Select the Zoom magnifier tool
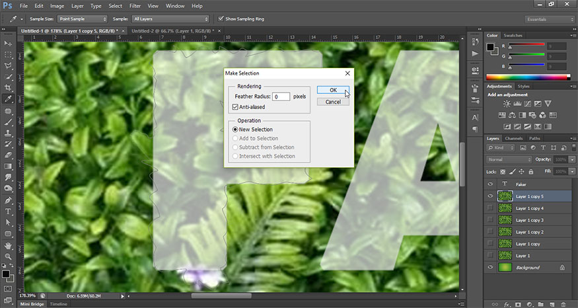This screenshot has width=578, height=308. pyautogui.click(x=9, y=256)
